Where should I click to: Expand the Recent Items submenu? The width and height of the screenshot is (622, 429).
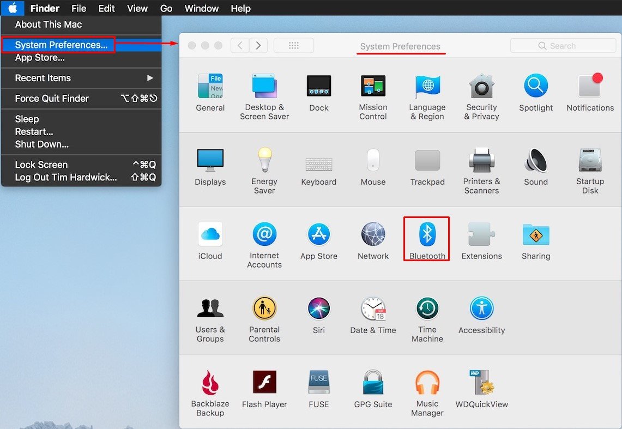click(x=81, y=78)
